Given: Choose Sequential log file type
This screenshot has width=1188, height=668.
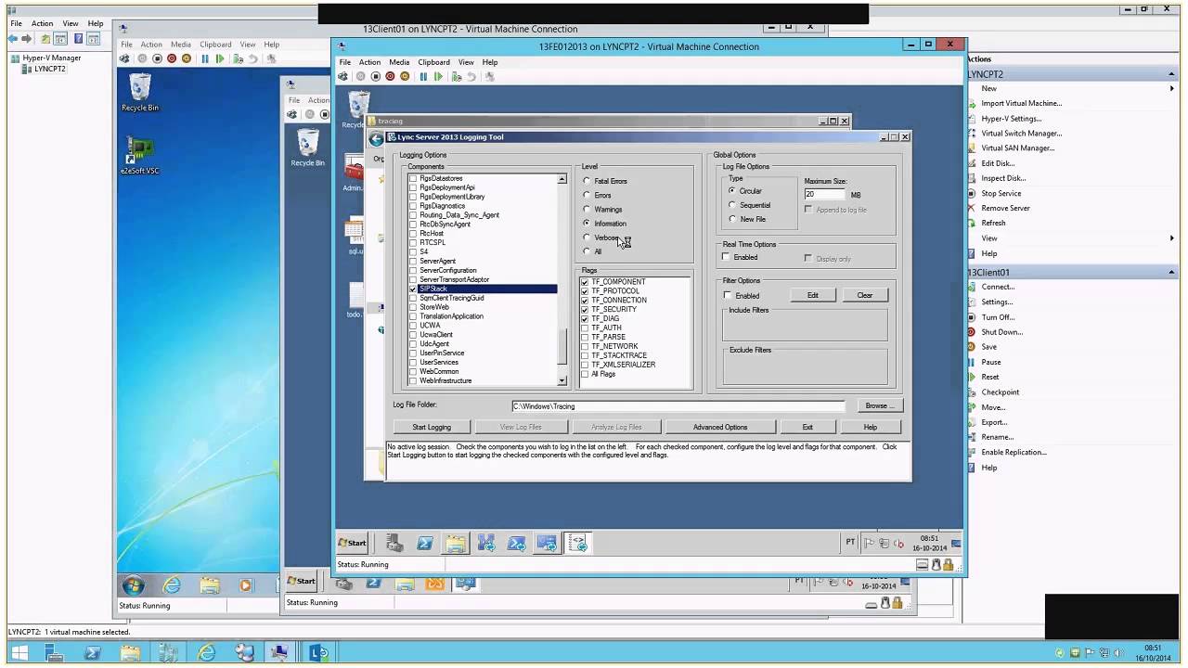Looking at the screenshot, I should 732,205.
